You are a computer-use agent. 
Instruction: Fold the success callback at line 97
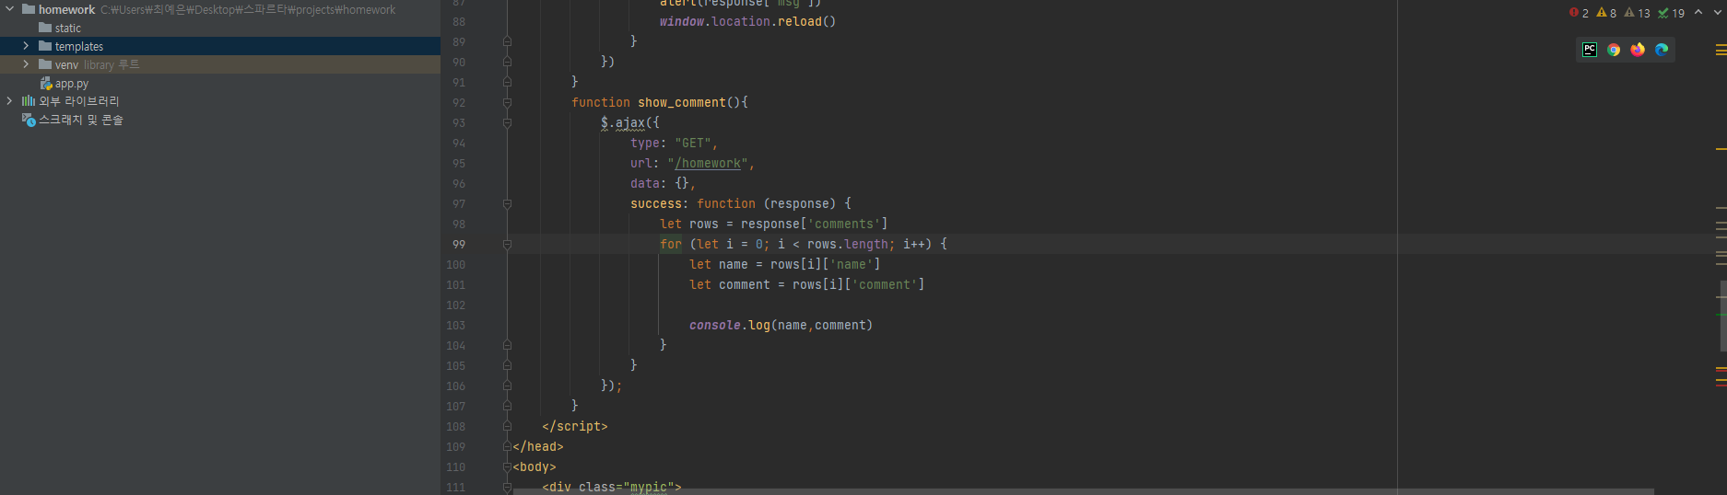click(507, 204)
